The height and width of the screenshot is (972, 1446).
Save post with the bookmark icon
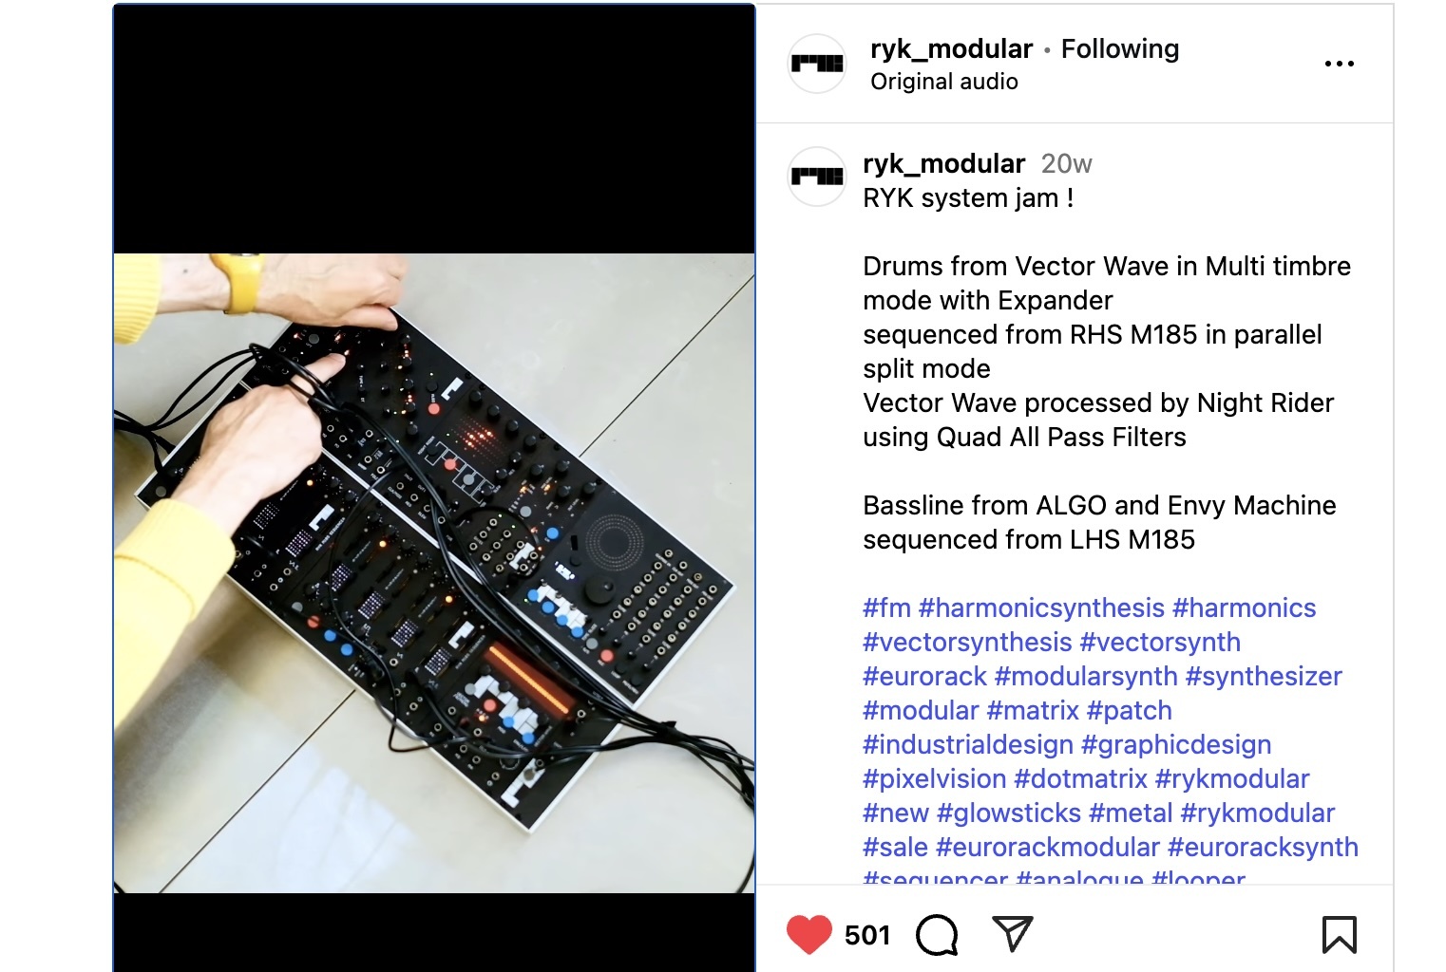tap(1339, 935)
